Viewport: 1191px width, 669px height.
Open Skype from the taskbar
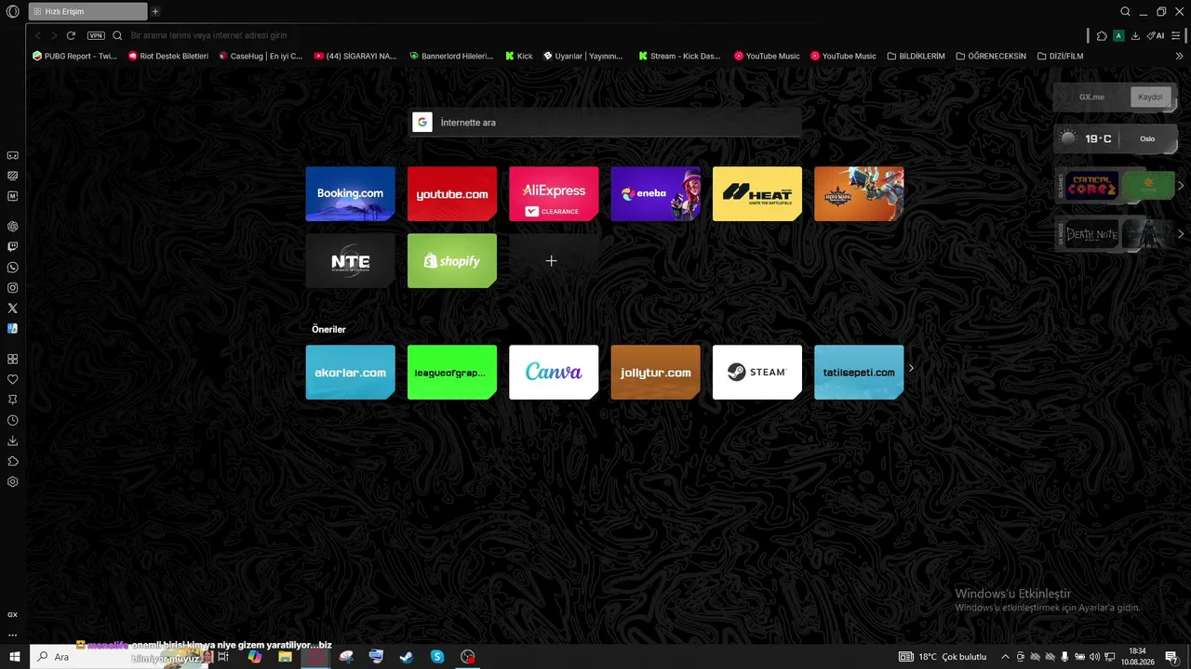coord(437,657)
